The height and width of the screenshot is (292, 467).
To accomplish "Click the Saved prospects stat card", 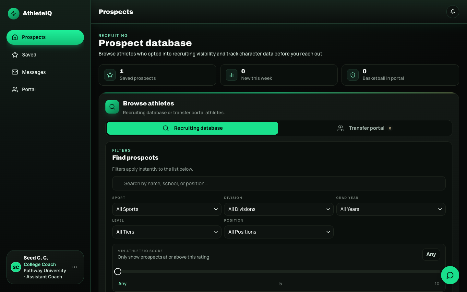I will coord(157,75).
